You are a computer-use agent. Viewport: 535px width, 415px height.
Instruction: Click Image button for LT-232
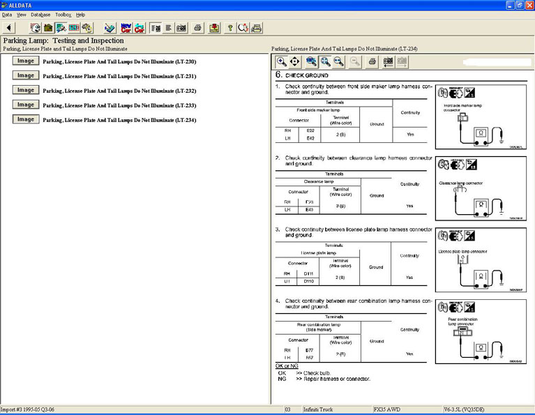coord(26,90)
